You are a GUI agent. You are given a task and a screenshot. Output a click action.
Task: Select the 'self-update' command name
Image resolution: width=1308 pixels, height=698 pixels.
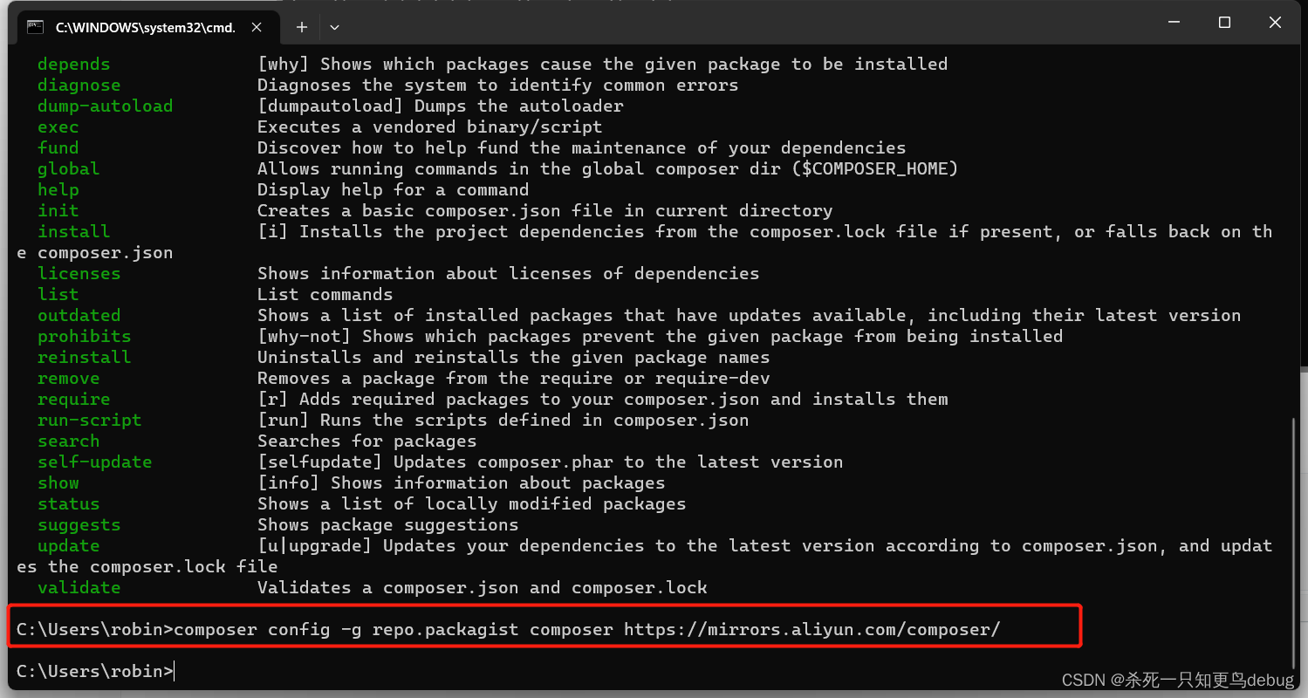click(x=93, y=462)
